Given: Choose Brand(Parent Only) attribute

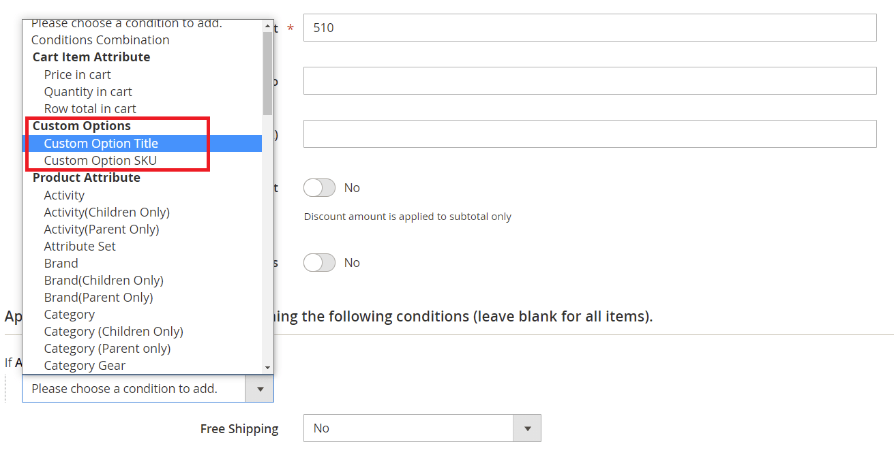Looking at the screenshot, I should (98, 297).
